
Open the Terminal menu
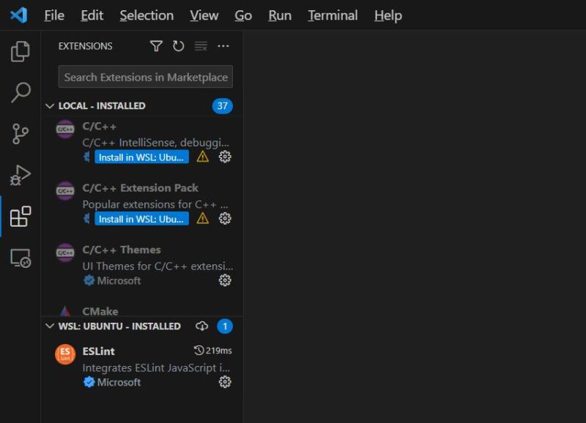pos(333,15)
